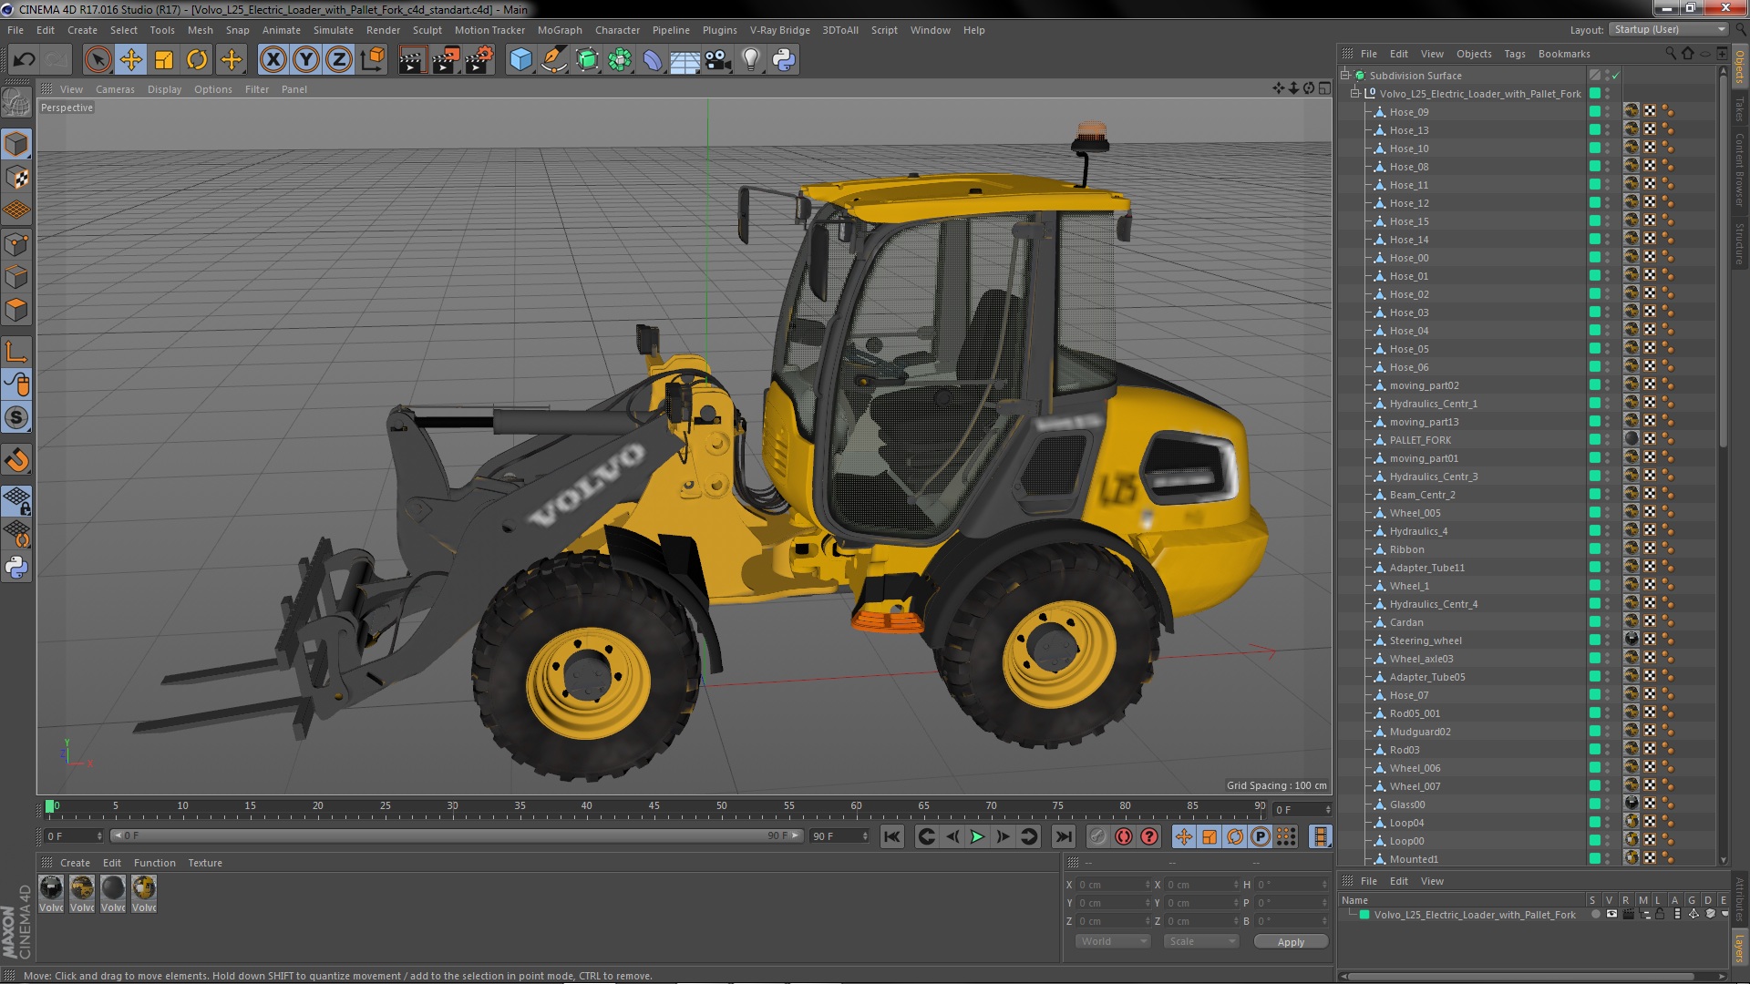This screenshot has height=984, width=1750.
Task: Open the File menu
Action: tap(15, 30)
